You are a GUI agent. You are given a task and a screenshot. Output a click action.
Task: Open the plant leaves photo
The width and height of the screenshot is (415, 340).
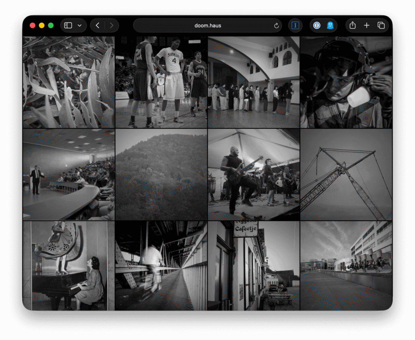point(68,82)
